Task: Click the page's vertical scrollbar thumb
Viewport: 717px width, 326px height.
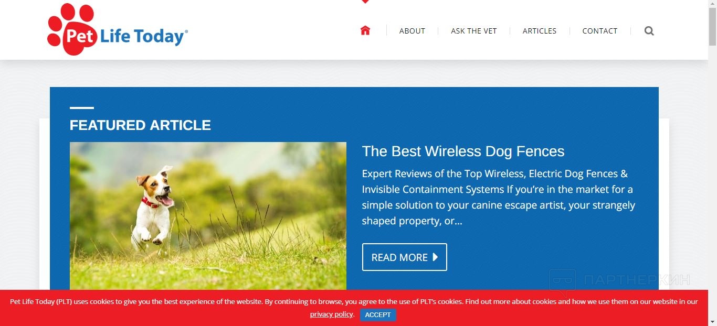Action: (x=712, y=27)
